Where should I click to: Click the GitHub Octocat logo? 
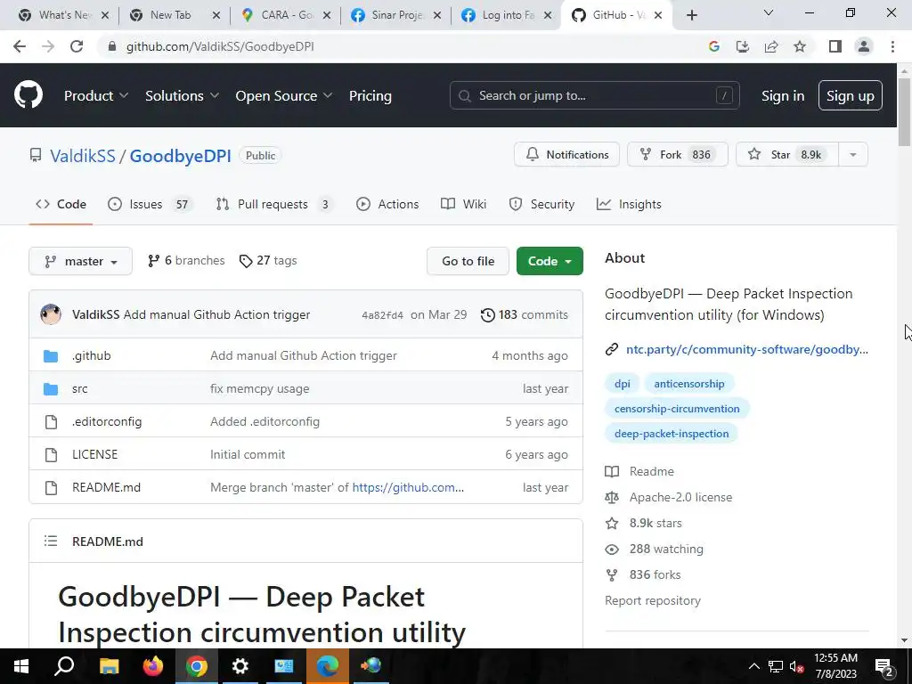[x=28, y=95]
